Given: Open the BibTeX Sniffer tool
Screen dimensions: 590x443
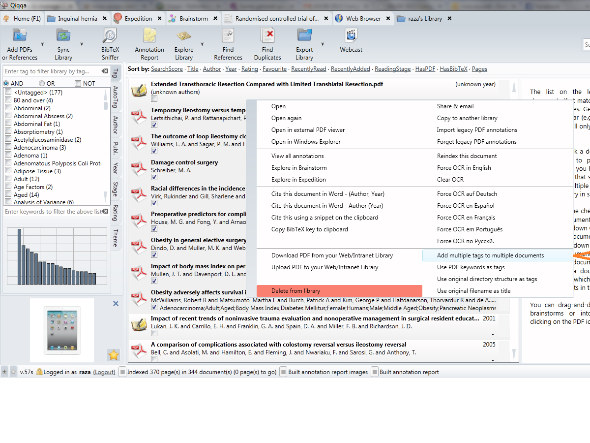Looking at the screenshot, I should point(110,35).
